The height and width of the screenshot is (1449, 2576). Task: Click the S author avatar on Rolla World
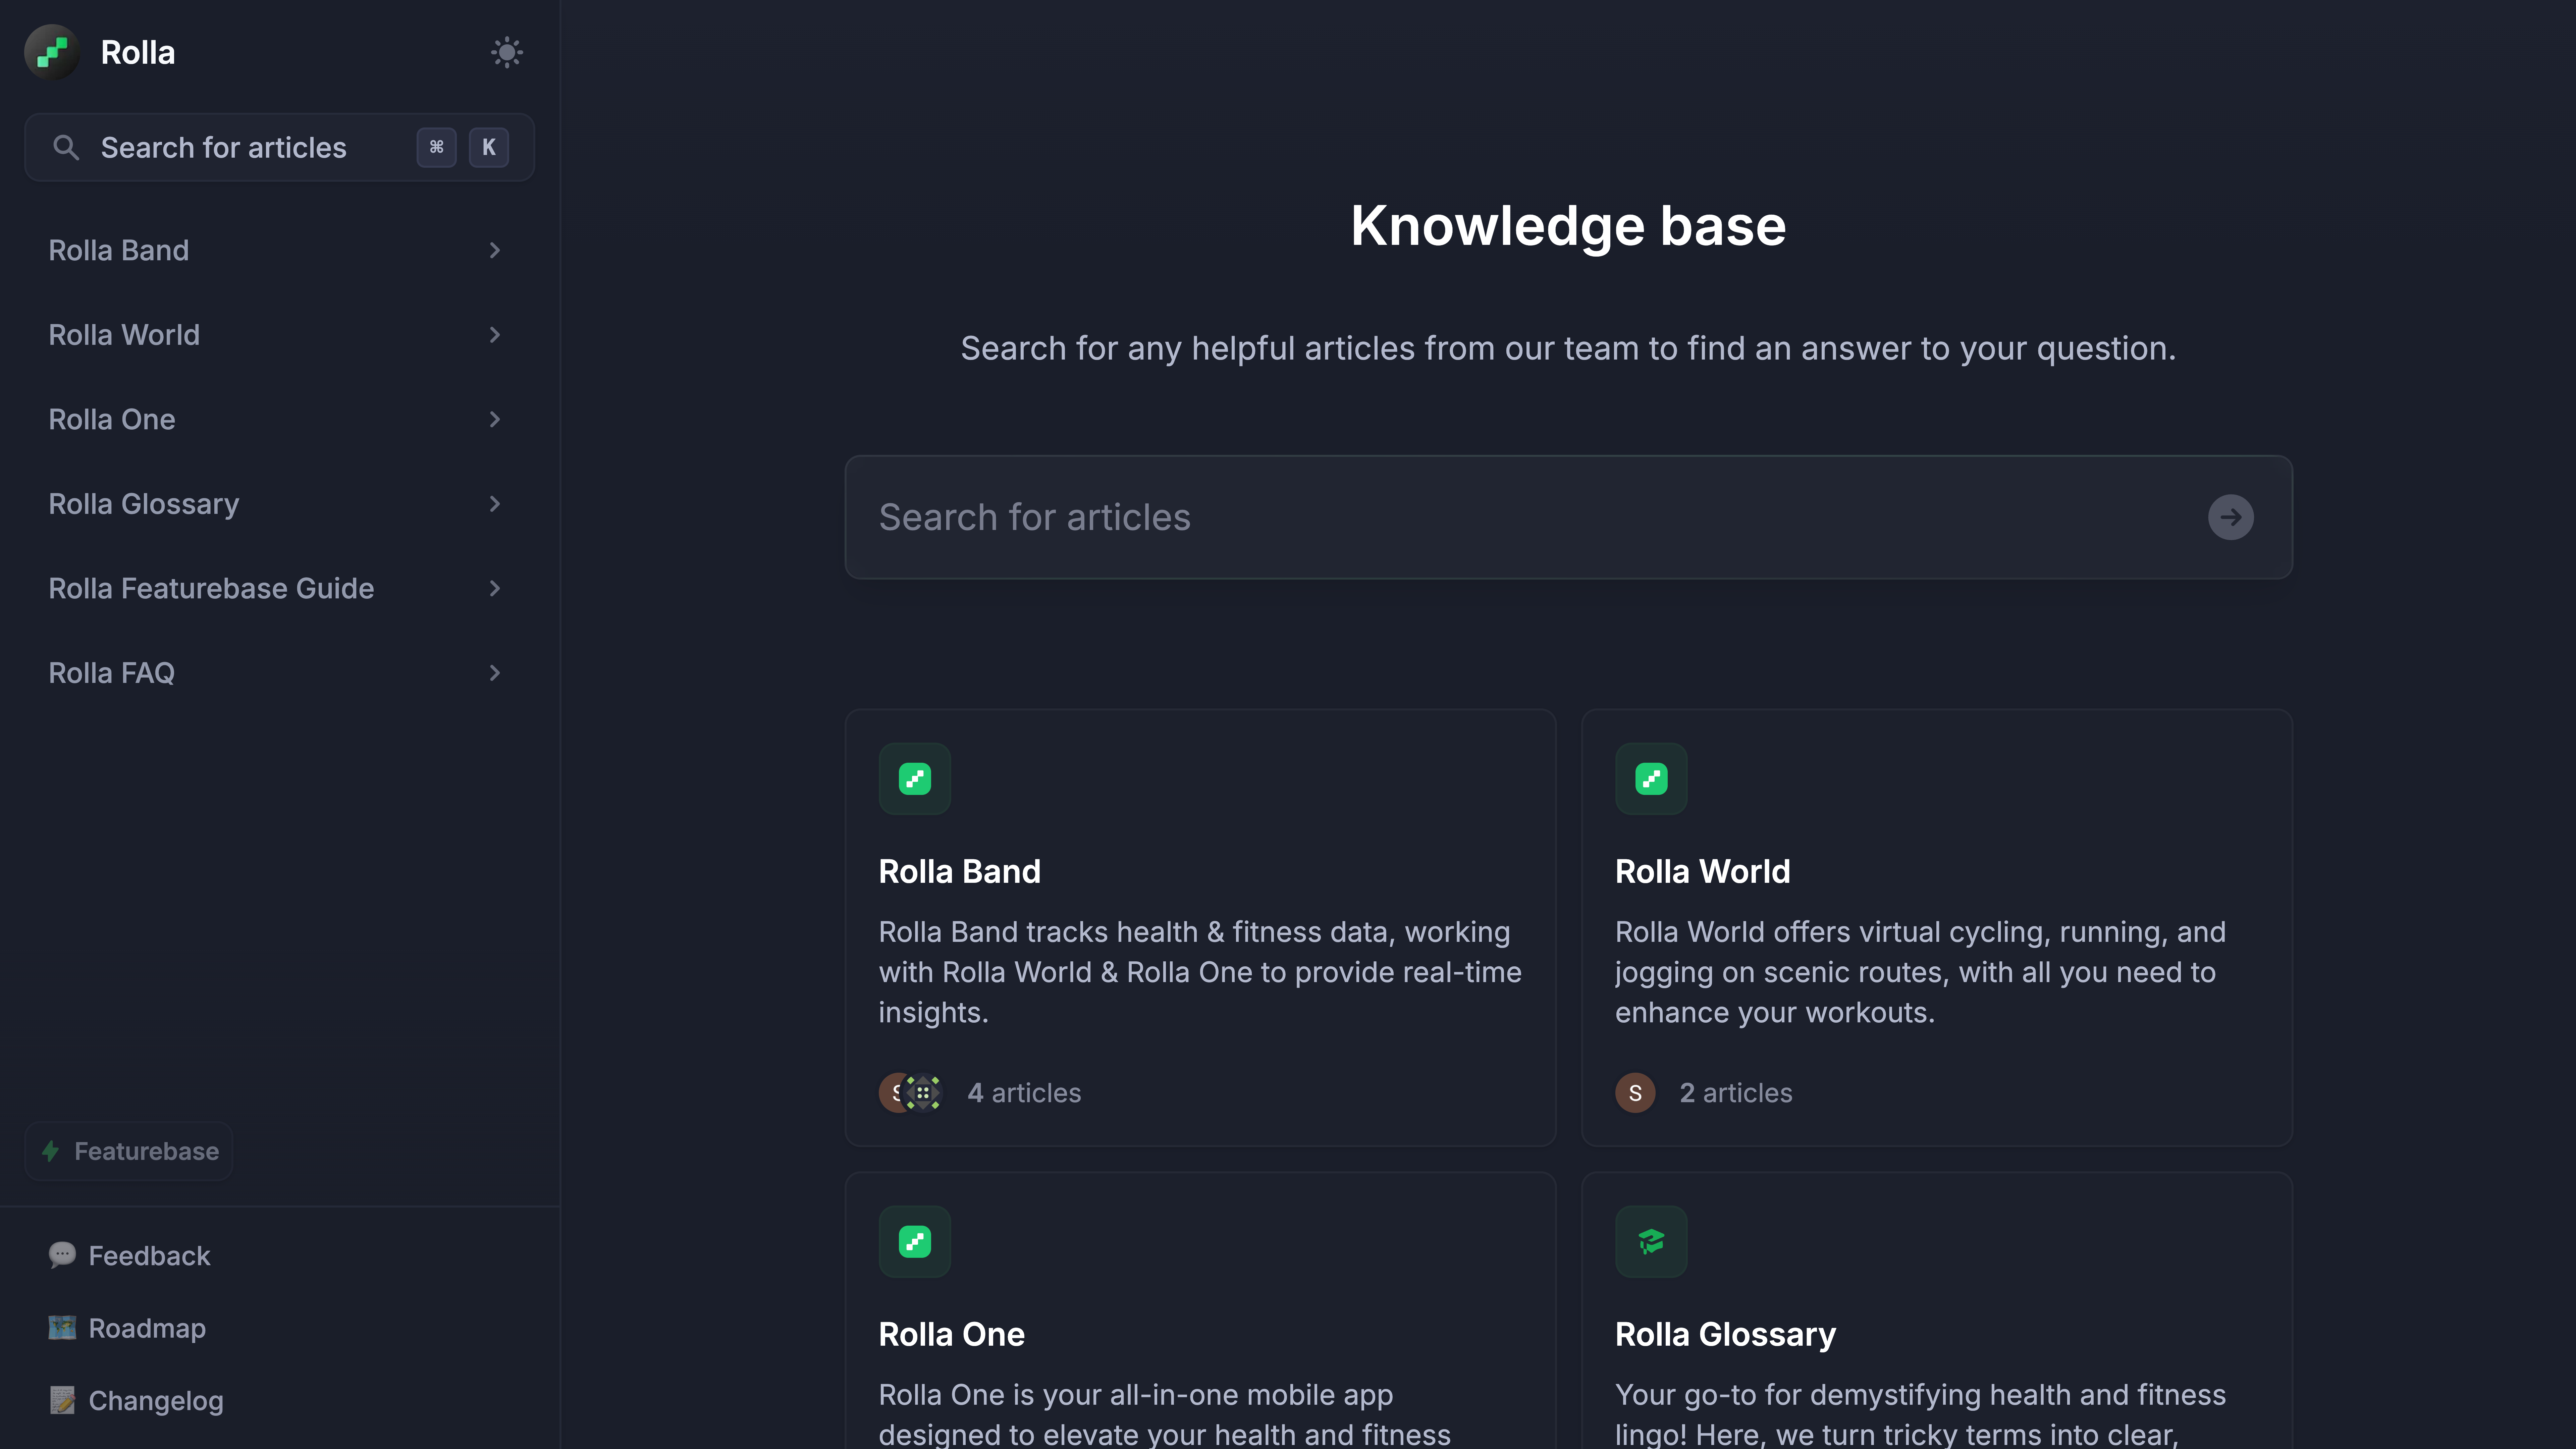(x=1635, y=1093)
